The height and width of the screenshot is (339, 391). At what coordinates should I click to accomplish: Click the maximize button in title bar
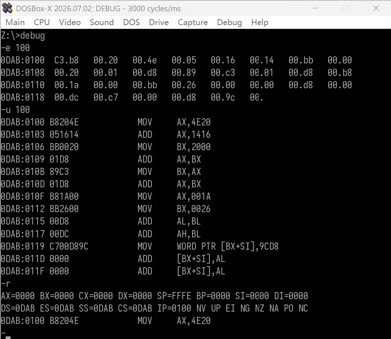tap(346, 8)
